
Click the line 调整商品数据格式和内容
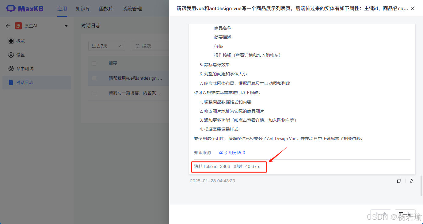point(228,102)
